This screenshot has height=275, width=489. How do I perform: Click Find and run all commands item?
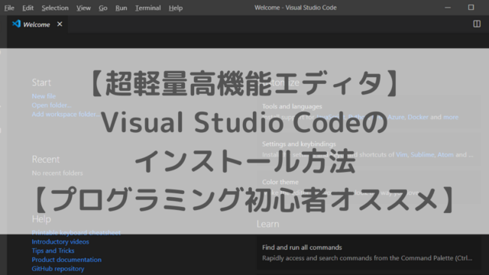pos(368,253)
